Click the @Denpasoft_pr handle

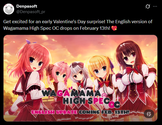pos(31,12)
